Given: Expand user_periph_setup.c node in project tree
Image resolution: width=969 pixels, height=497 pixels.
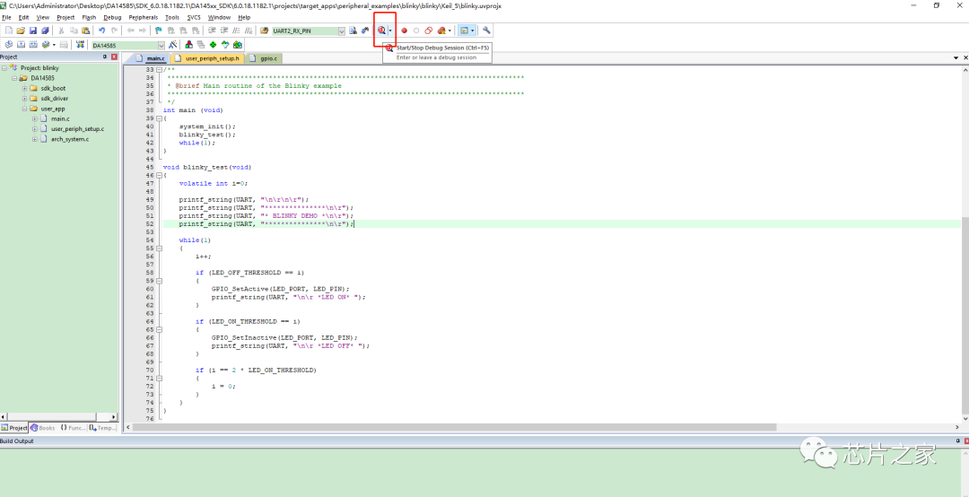Looking at the screenshot, I should point(35,129).
